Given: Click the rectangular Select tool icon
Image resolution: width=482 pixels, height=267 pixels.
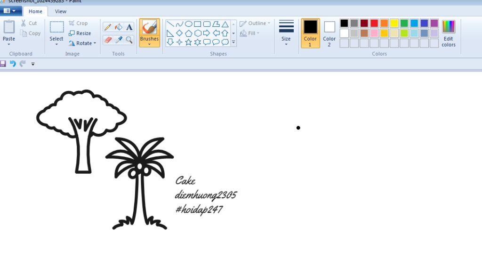Looking at the screenshot, I should click(x=56, y=27).
